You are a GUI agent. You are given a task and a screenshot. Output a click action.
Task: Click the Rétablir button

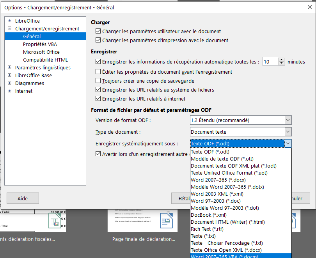tap(181, 198)
